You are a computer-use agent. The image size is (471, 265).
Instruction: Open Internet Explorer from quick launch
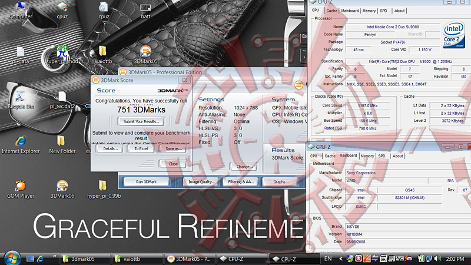tap(40, 259)
